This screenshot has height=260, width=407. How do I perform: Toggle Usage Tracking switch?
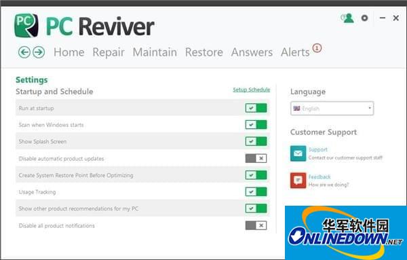click(x=256, y=191)
